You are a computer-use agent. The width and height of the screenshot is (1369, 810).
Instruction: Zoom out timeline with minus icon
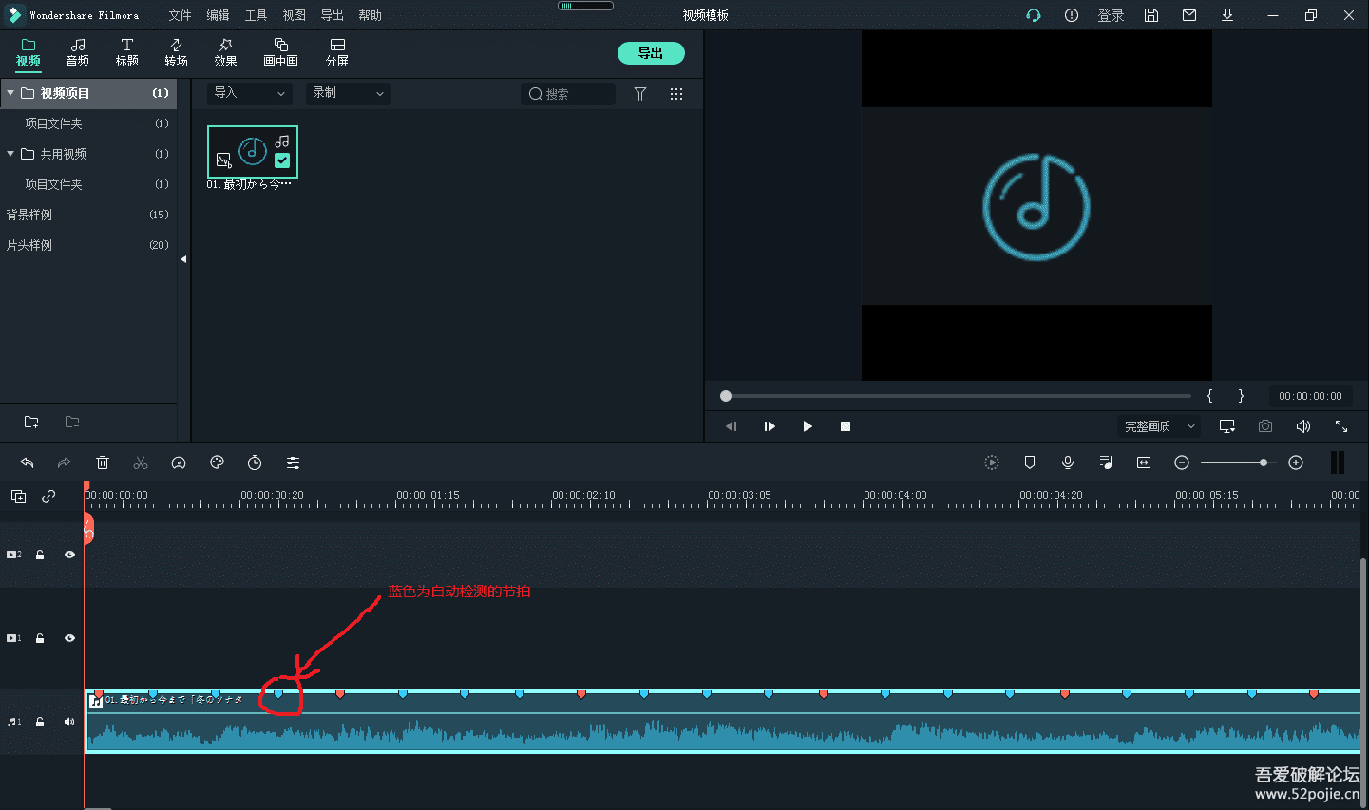[x=1182, y=462]
